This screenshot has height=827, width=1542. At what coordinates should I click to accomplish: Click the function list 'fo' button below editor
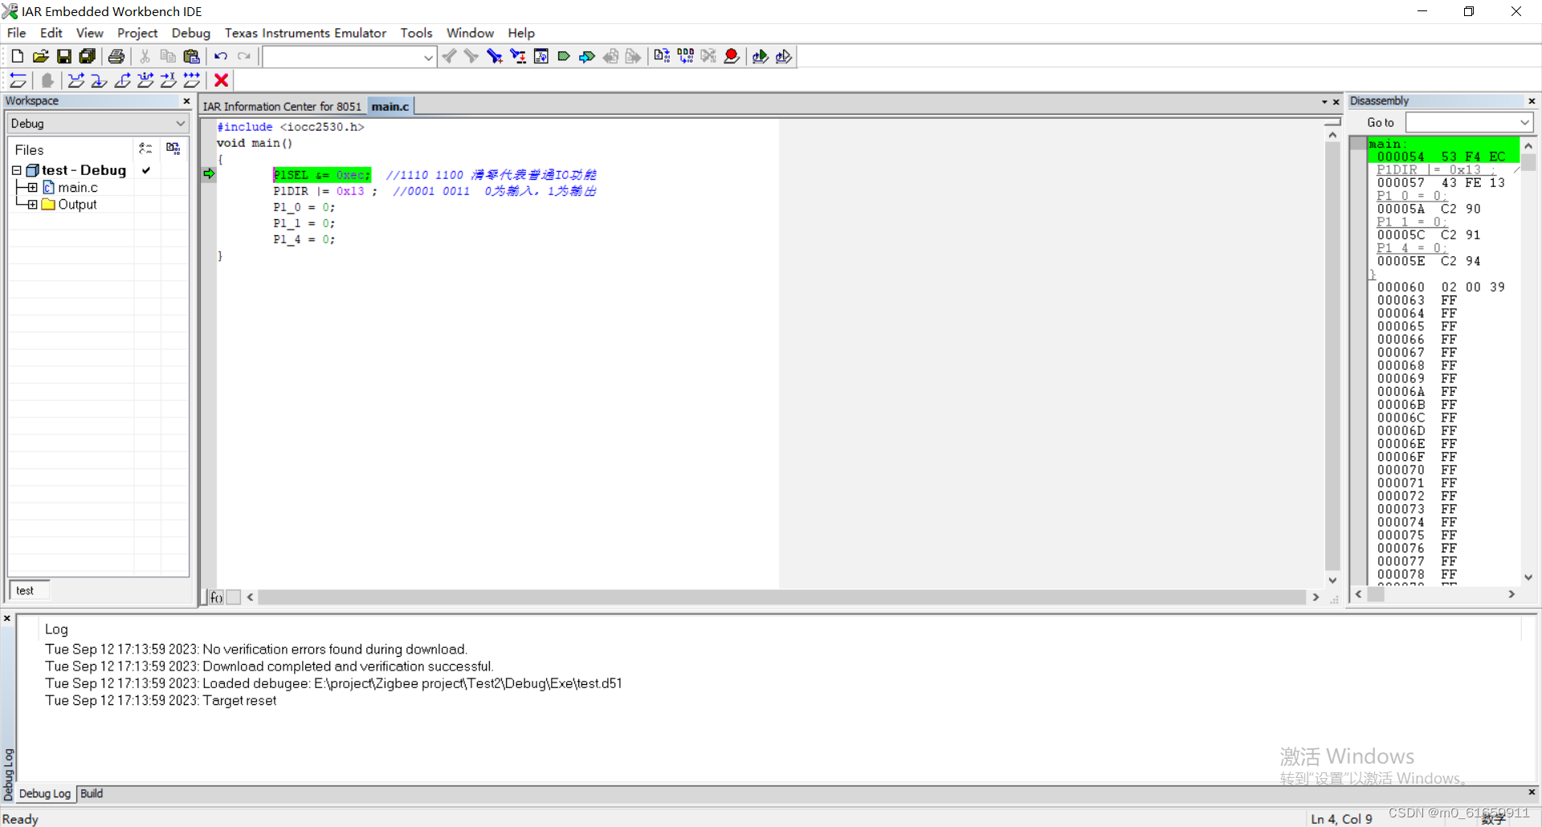pos(216,597)
